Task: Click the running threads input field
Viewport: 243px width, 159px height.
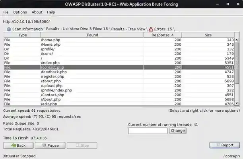Action: click(148, 130)
